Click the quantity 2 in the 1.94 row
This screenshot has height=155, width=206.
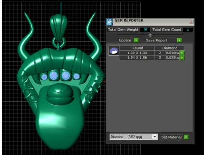click(160, 58)
